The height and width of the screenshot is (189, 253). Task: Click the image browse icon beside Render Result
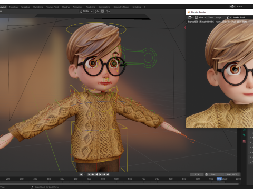(x=229, y=17)
